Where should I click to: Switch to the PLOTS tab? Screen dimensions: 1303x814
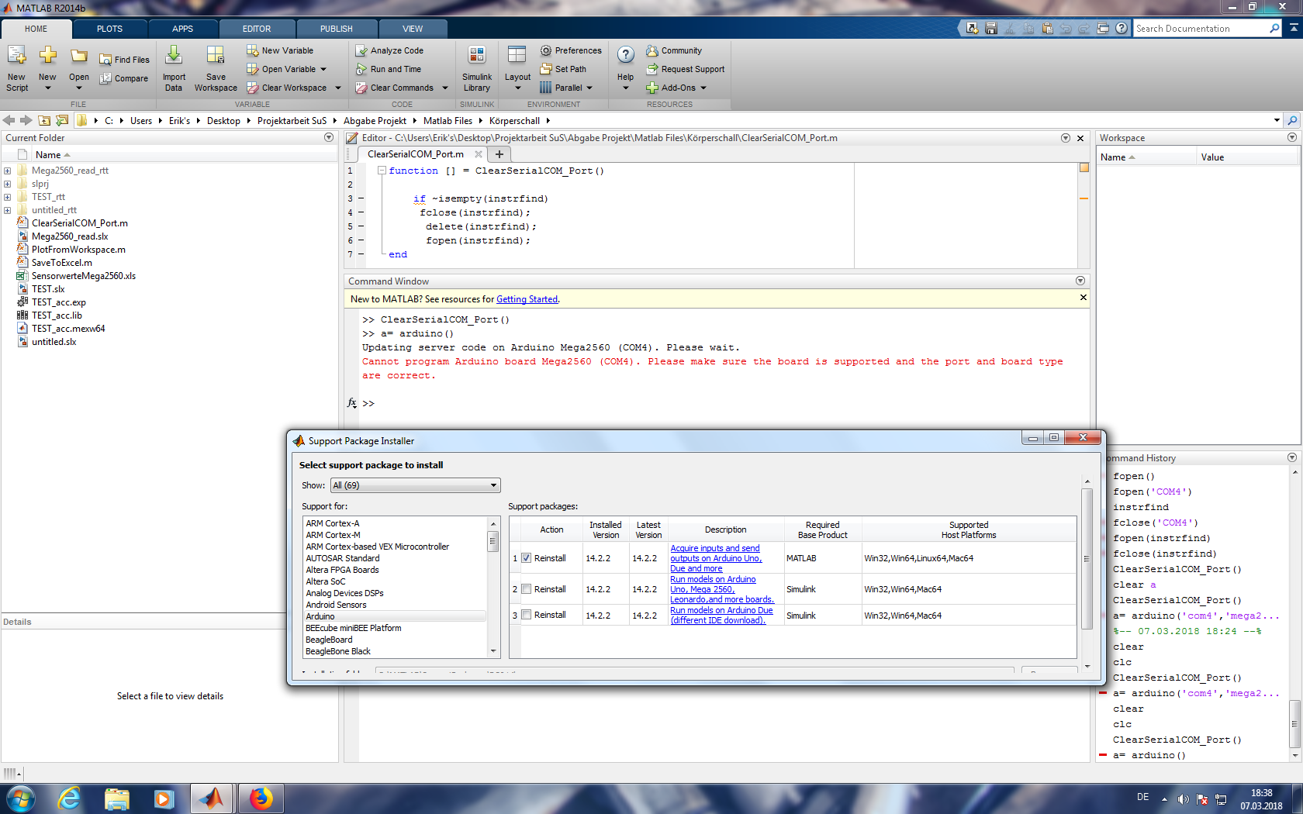(x=109, y=29)
